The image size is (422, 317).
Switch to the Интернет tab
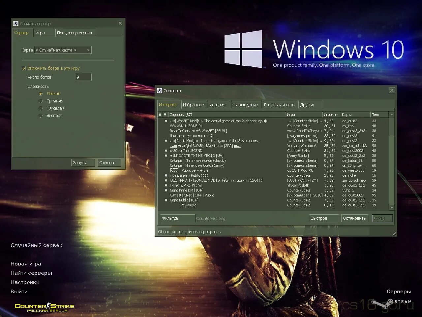click(x=168, y=105)
